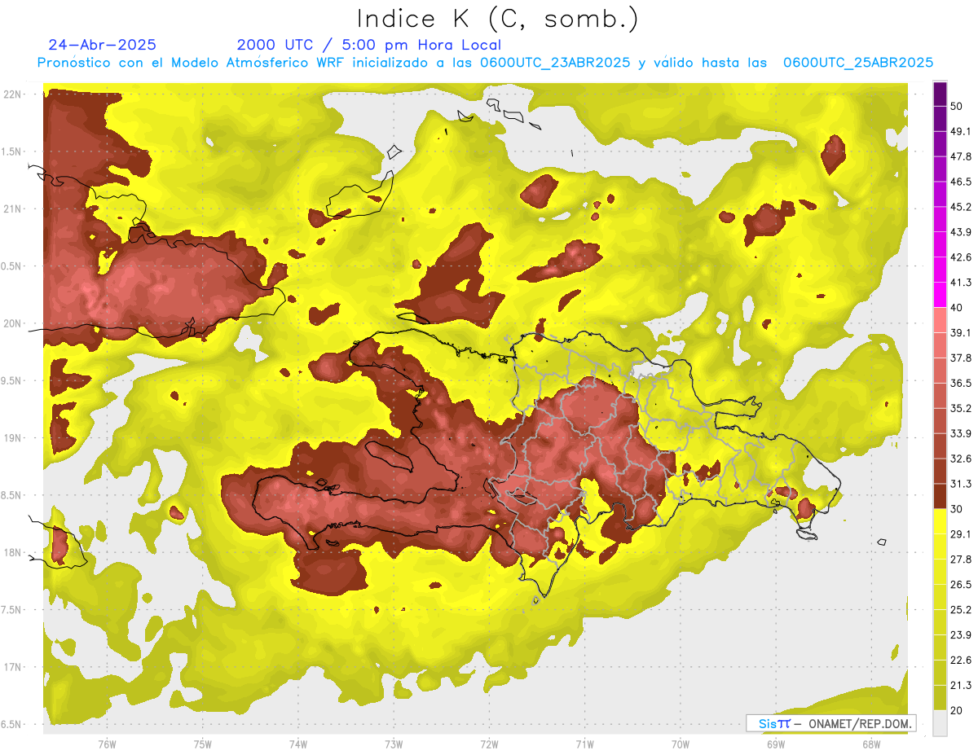Click the dark brown swatch between 30 and 31.3
Viewport: 978px width, 755px height.
point(940,496)
